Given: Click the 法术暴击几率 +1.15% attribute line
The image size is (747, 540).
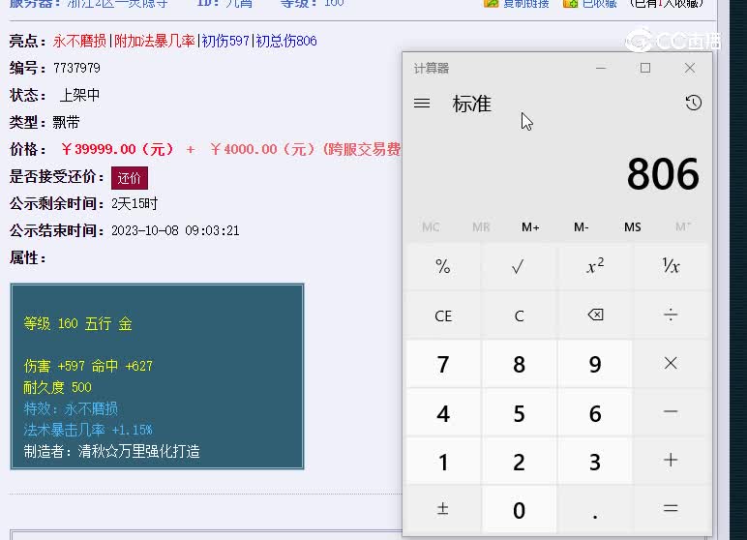Looking at the screenshot, I should (88, 430).
